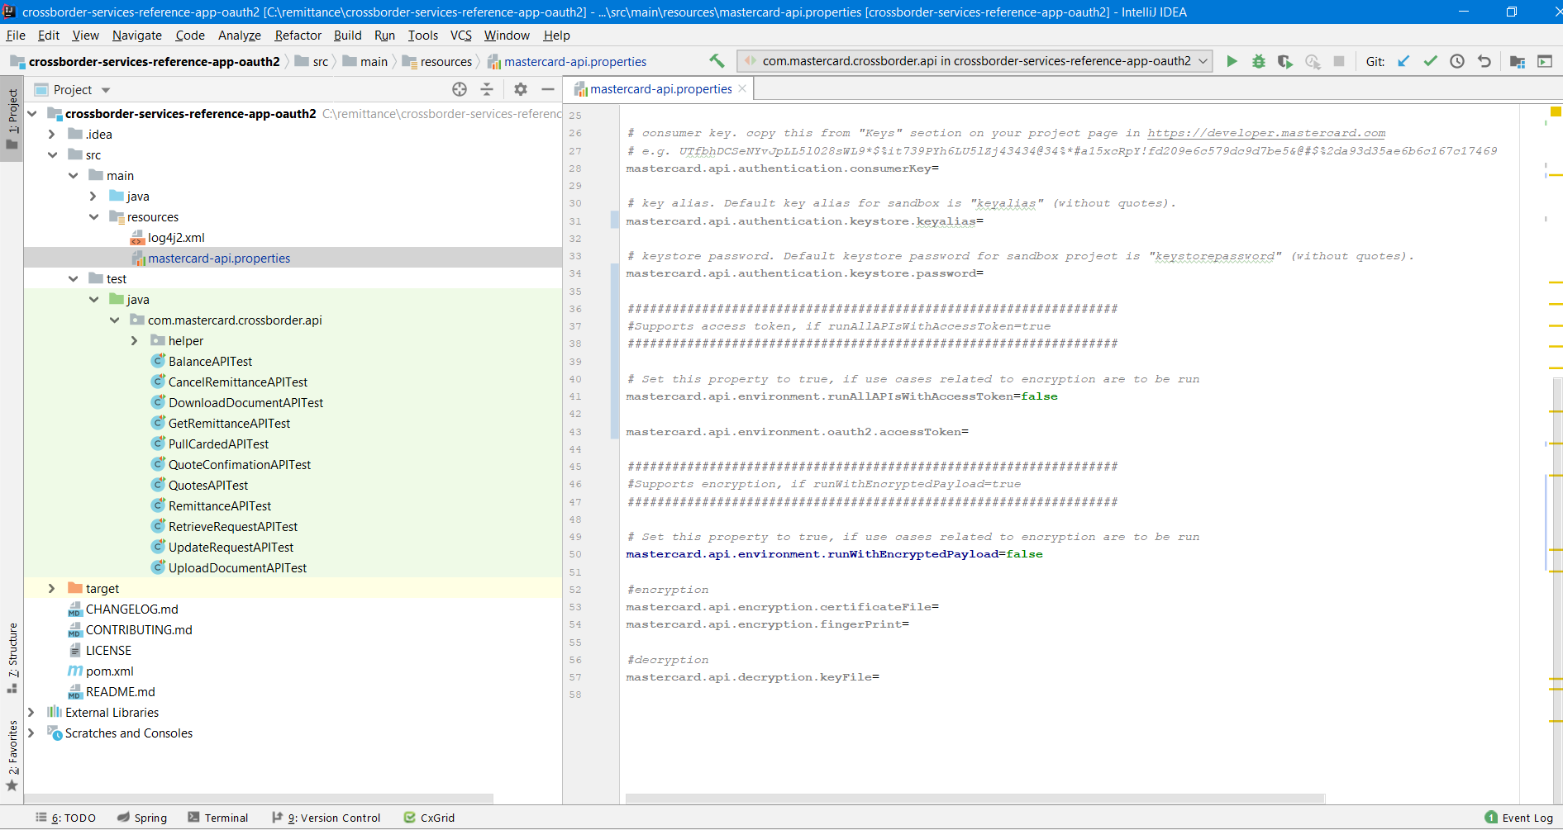
Task: Open the Refactor menu
Action: click(298, 35)
